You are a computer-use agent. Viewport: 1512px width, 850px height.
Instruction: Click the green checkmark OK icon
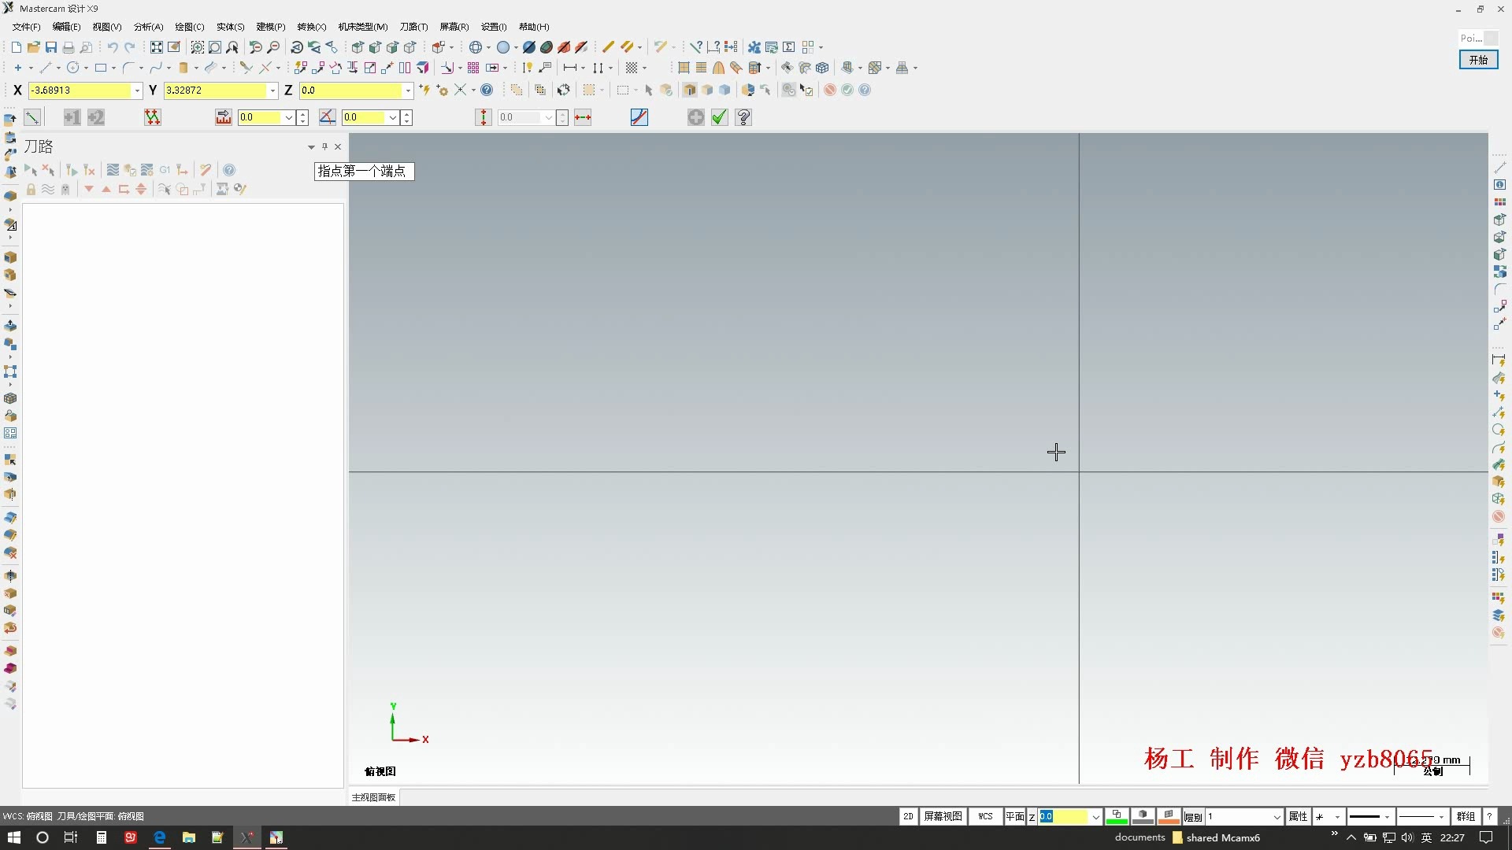[719, 117]
